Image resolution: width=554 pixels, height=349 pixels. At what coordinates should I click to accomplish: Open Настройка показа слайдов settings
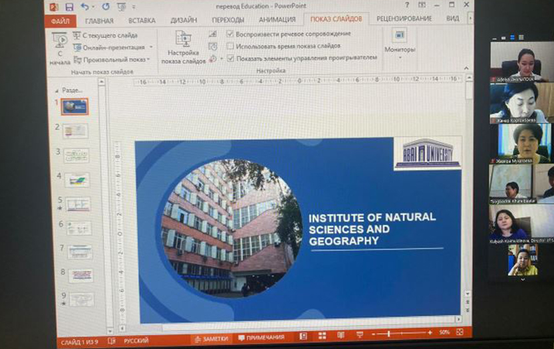tap(183, 48)
